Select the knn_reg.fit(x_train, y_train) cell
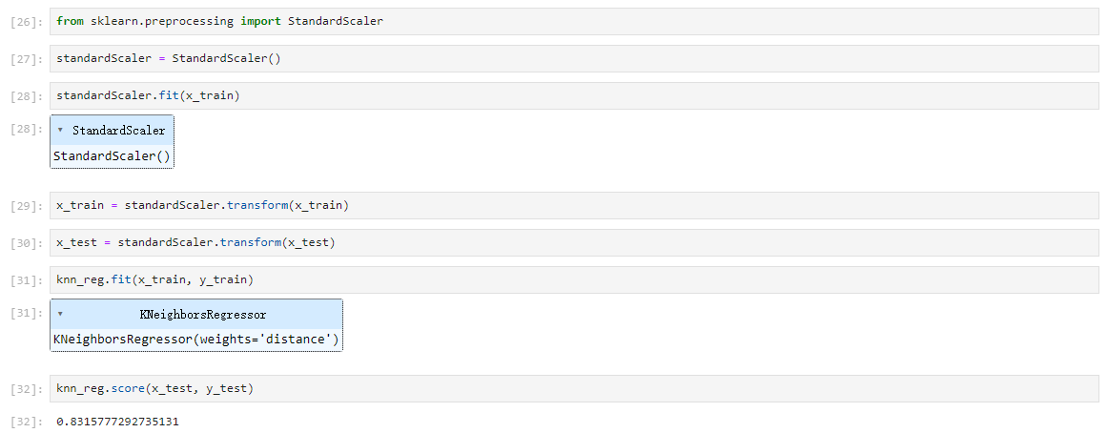1108x433 pixels. (574, 279)
